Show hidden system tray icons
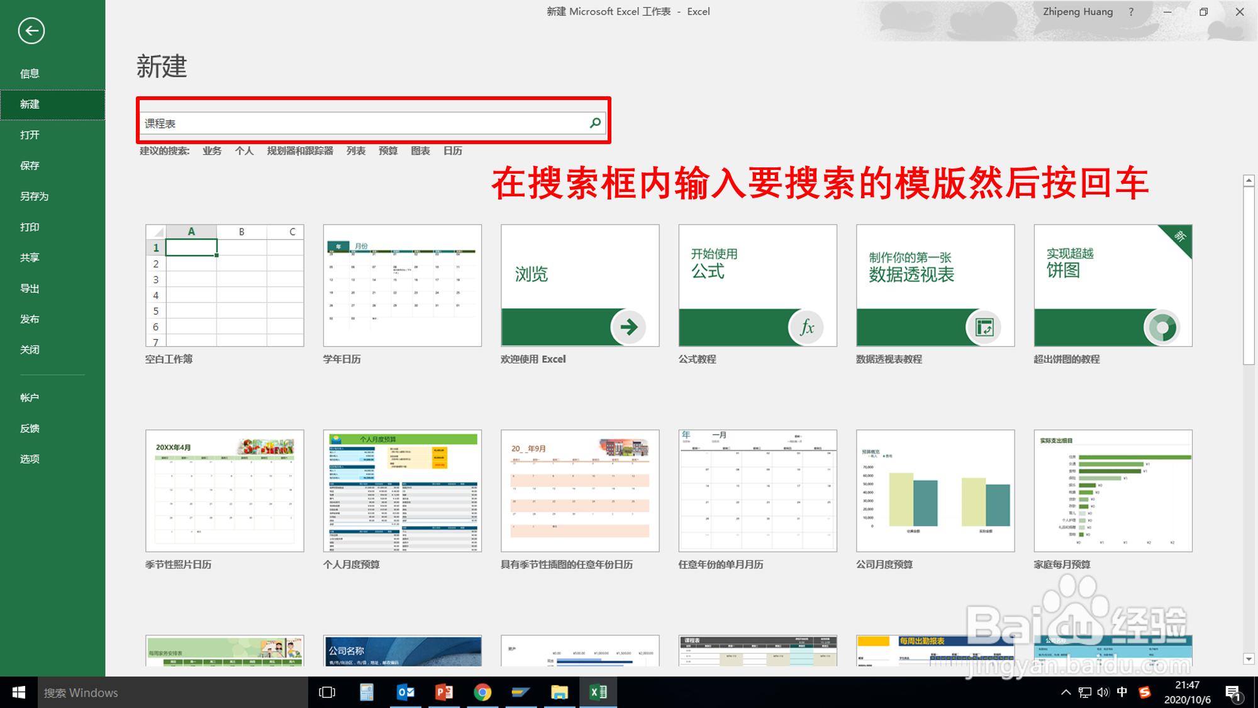This screenshot has width=1258, height=708. [1066, 692]
